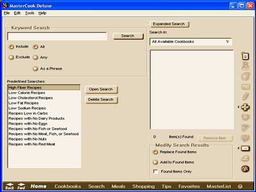The height and width of the screenshot is (192, 256).
Task: Open the Tips tab
Action: 166,186
